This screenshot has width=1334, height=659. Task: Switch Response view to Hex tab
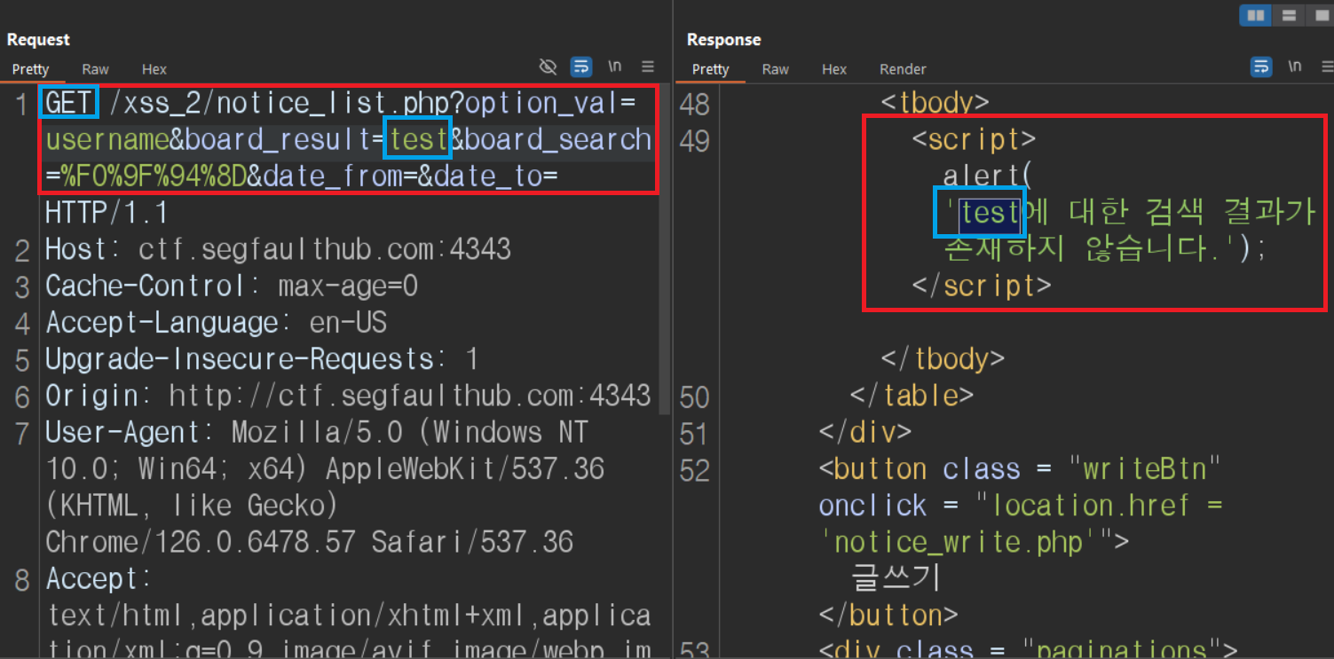tap(834, 69)
